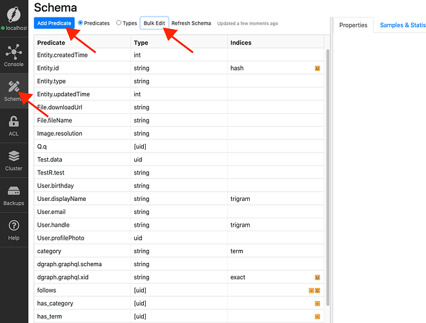Viewport: 426px width, 323px height.
Task: Select the User.profilePhoto predicate row
Action: pos(179,238)
